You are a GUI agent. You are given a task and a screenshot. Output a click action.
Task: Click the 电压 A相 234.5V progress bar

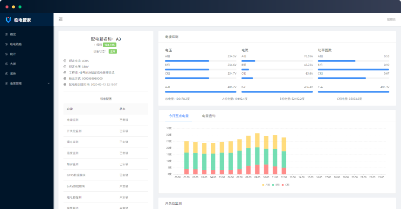[x=201, y=61]
